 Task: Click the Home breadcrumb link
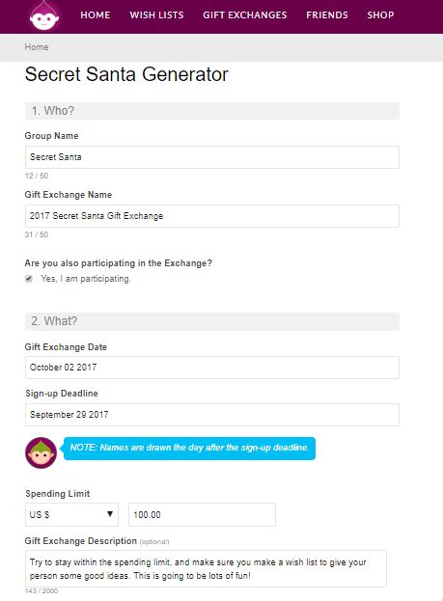tap(37, 47)
